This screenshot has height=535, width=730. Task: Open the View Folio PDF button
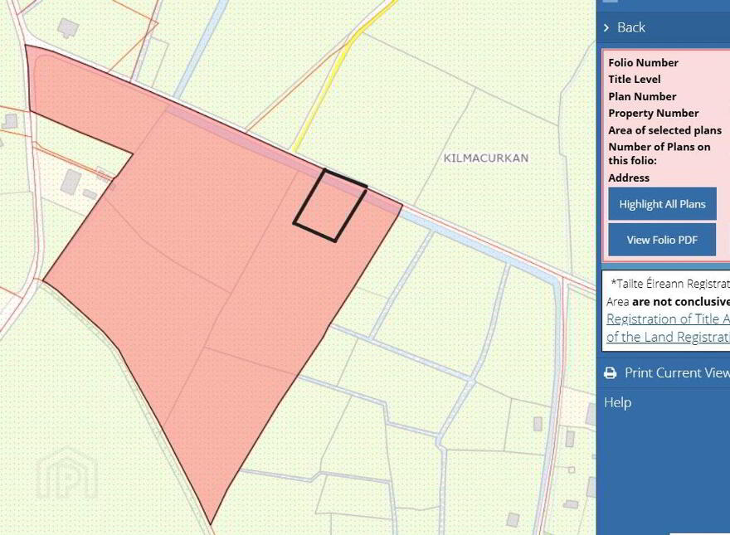pyautogui.click(x=662, y=240)
